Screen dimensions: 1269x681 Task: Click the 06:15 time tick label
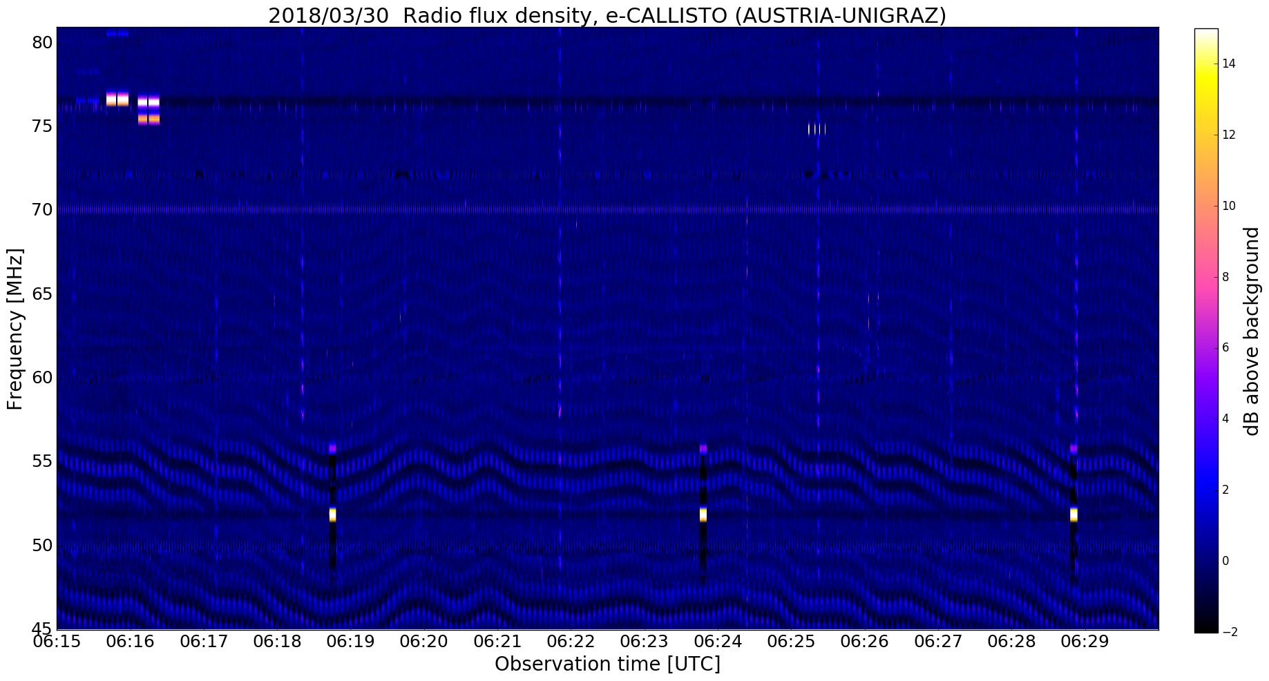tap(57, 642)
